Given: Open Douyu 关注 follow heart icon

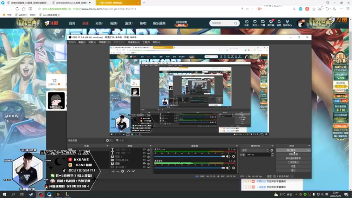Looking at the screenshot, I should 255,23.
